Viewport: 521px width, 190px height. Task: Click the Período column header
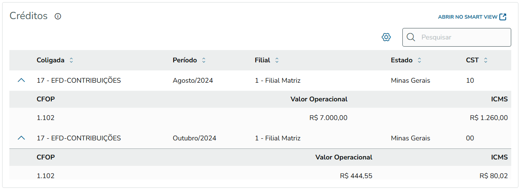185,60
